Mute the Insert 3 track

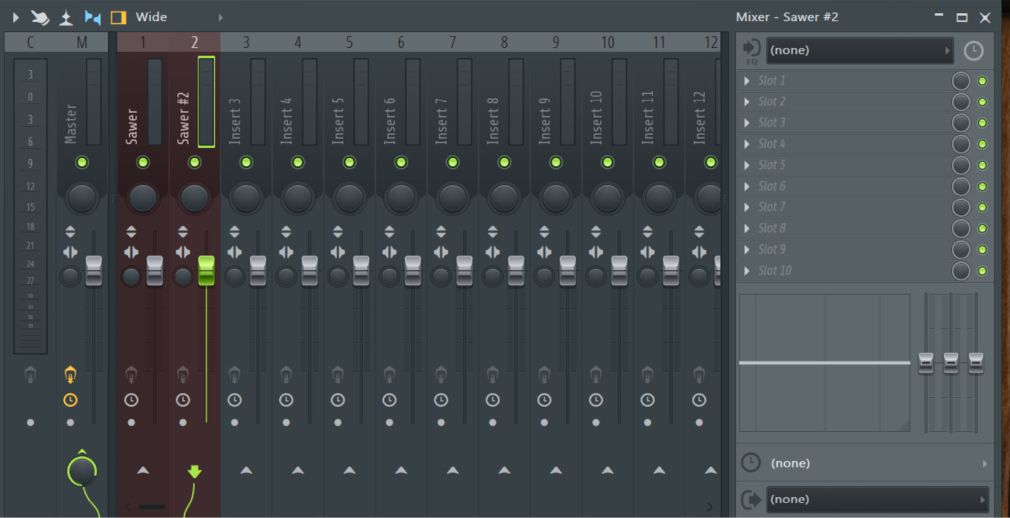tap(246, 162)
